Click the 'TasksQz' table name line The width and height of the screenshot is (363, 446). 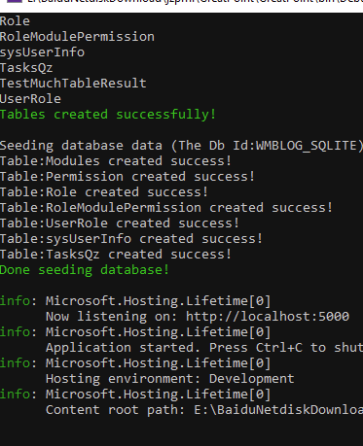(26, 68)
